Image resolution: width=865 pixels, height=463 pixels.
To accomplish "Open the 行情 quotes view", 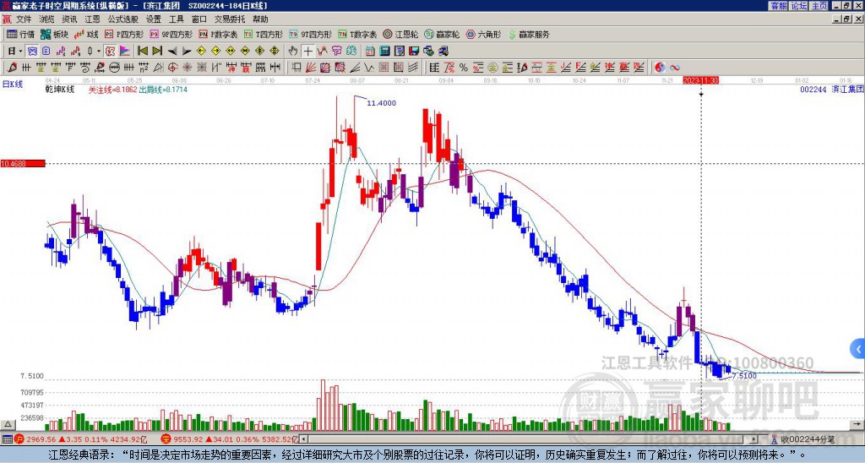I will 20,34.
